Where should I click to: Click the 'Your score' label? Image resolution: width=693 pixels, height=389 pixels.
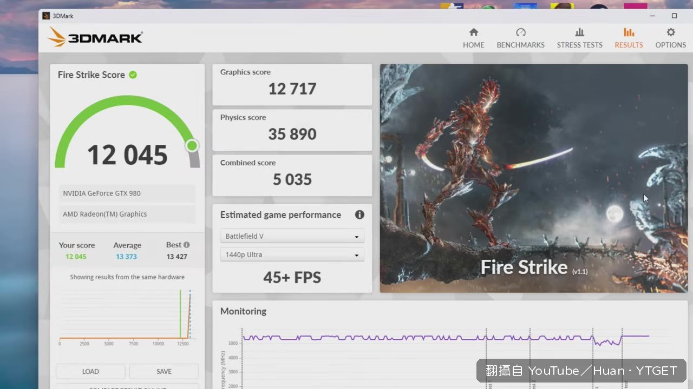pos(77,245)
